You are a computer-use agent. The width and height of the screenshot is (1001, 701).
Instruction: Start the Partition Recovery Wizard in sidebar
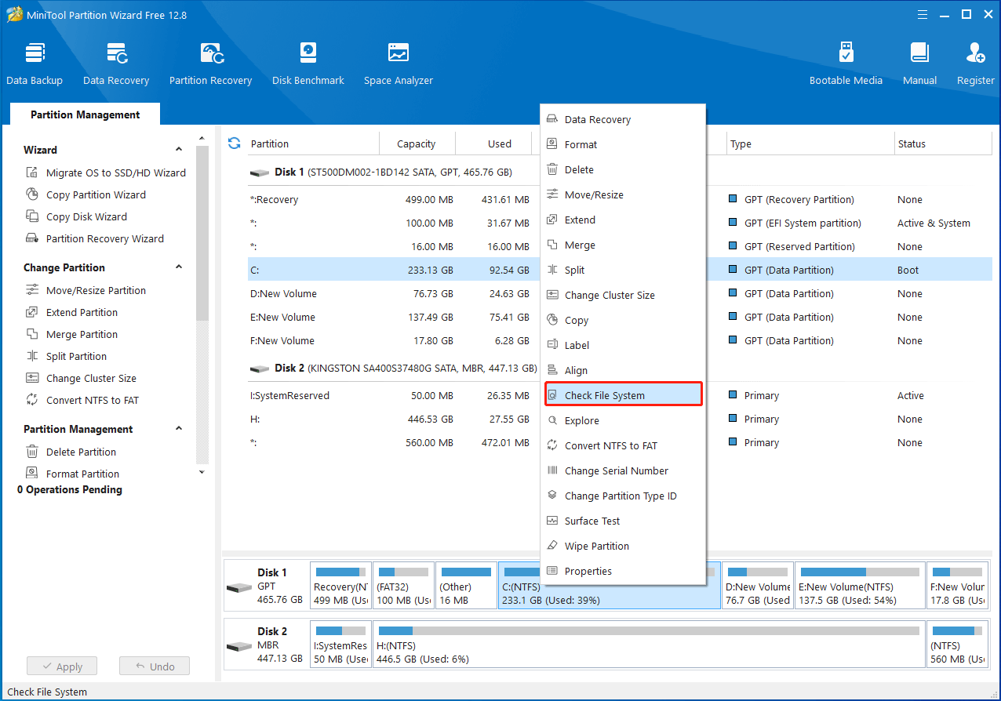[x=95, y=238]
